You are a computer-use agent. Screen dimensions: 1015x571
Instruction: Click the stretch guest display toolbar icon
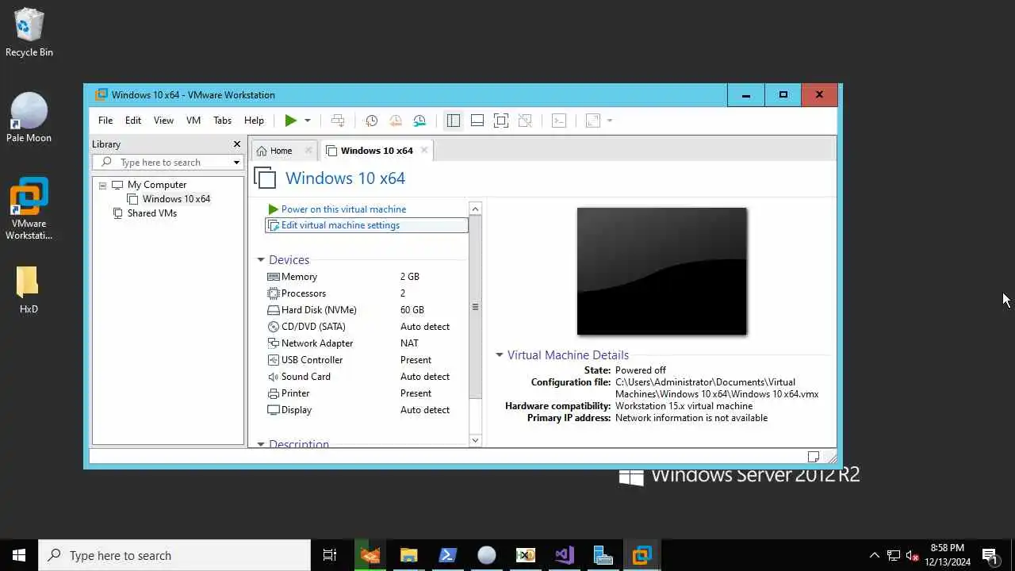click(x=592, y=121)
